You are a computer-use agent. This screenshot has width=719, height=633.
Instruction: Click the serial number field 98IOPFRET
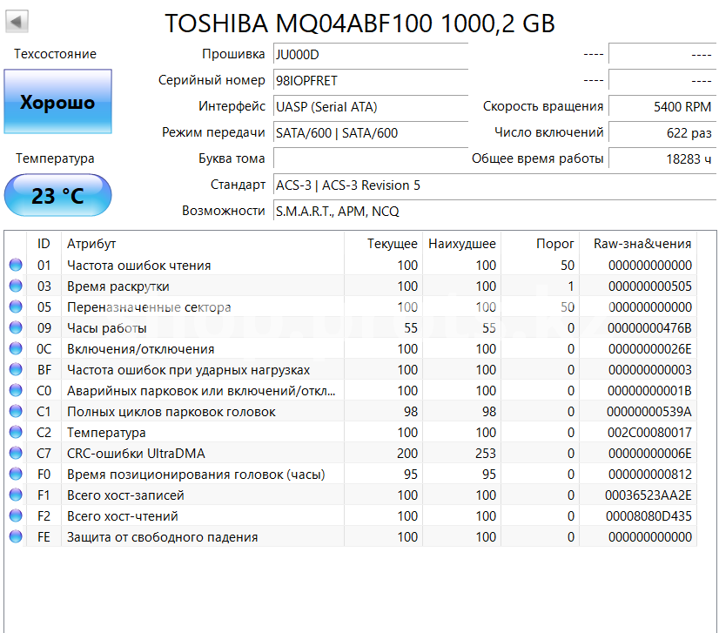point(370,81)
